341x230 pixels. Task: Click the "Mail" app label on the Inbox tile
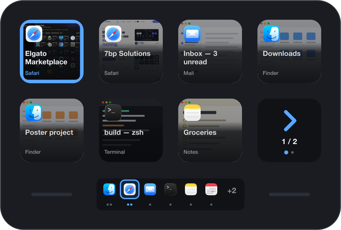click(x=189, y=73)
